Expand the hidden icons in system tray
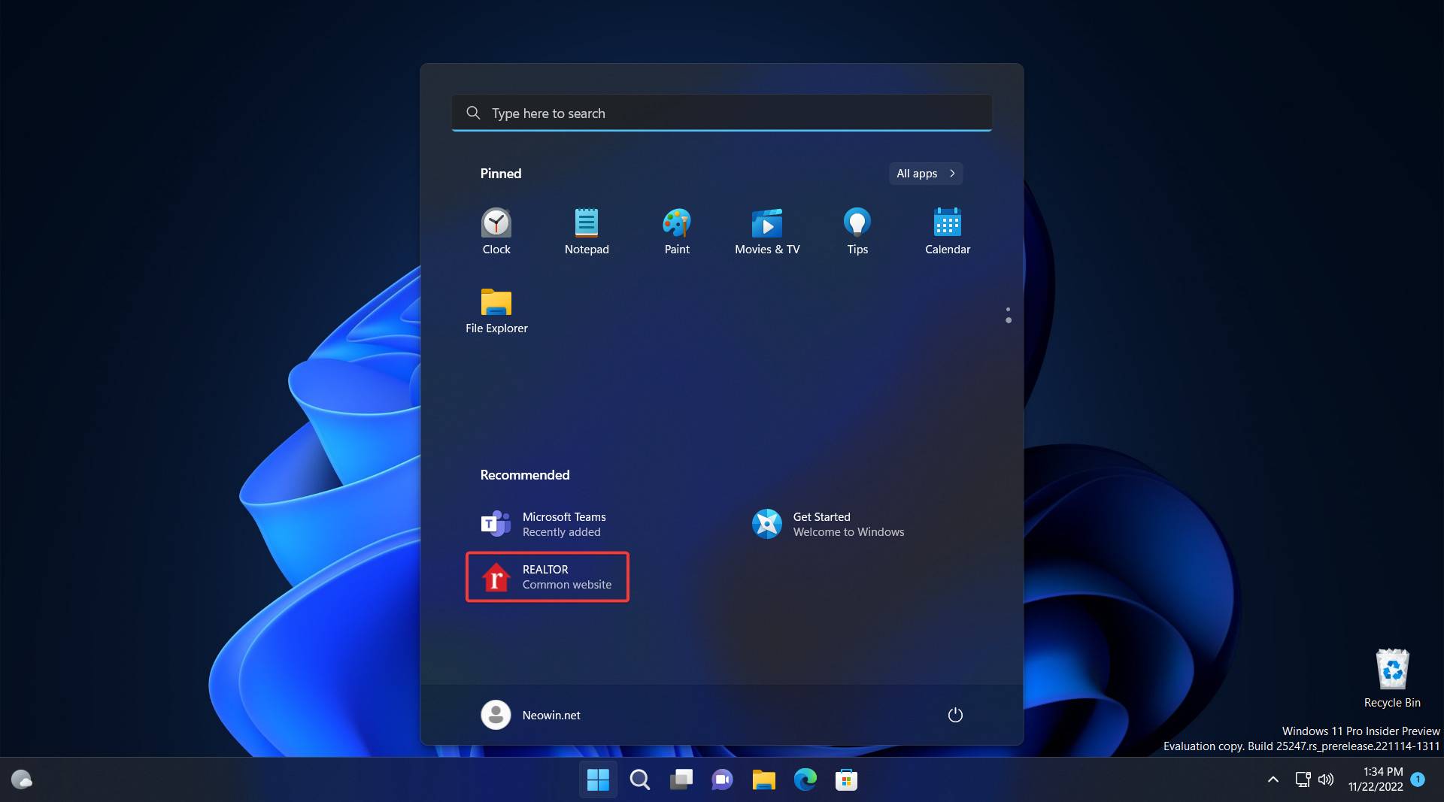Screen dimensions: 1444x802 tap(1272, 779)
